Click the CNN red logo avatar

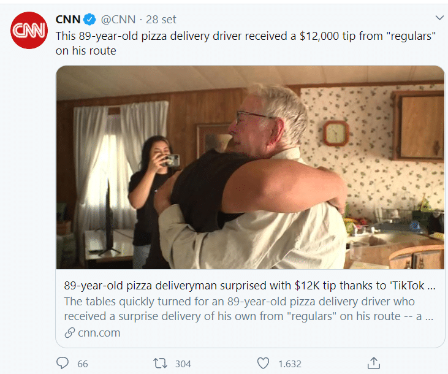click(x=29, y=29)
